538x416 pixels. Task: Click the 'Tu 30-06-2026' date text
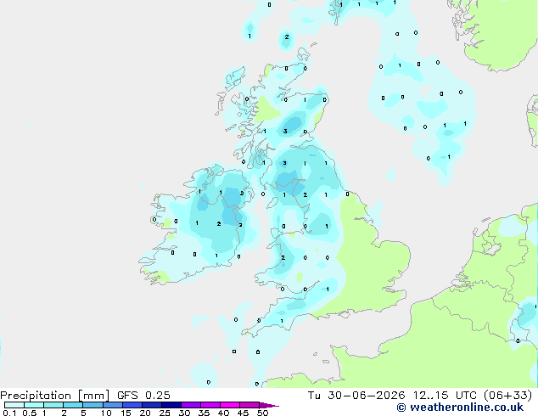[x=356, y=396]
